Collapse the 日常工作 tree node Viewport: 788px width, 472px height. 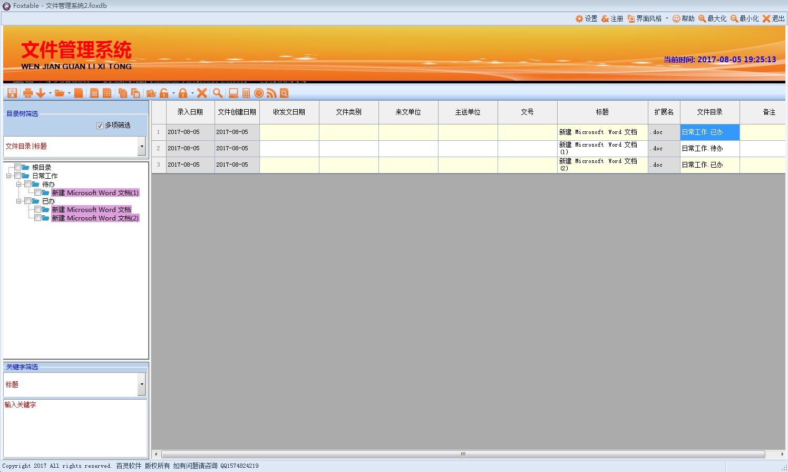click(9, 176)
